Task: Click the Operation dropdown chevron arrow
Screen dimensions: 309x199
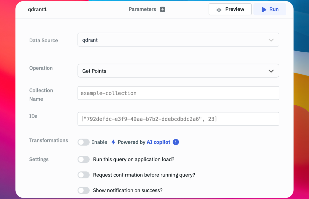Action: pos(271,71)
